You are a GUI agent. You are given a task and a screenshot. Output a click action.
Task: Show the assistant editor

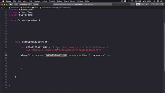(143, 4)
